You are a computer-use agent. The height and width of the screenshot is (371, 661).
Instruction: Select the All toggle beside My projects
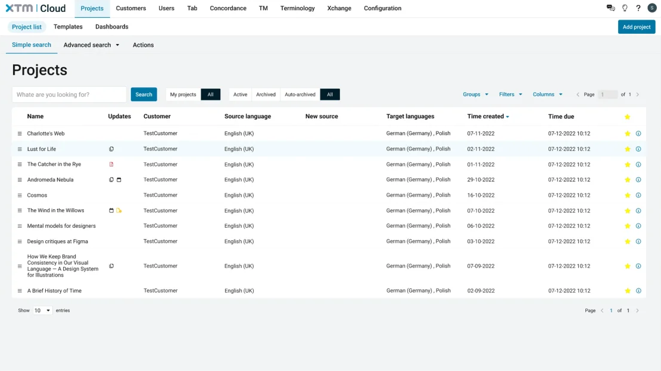point(210,95)
